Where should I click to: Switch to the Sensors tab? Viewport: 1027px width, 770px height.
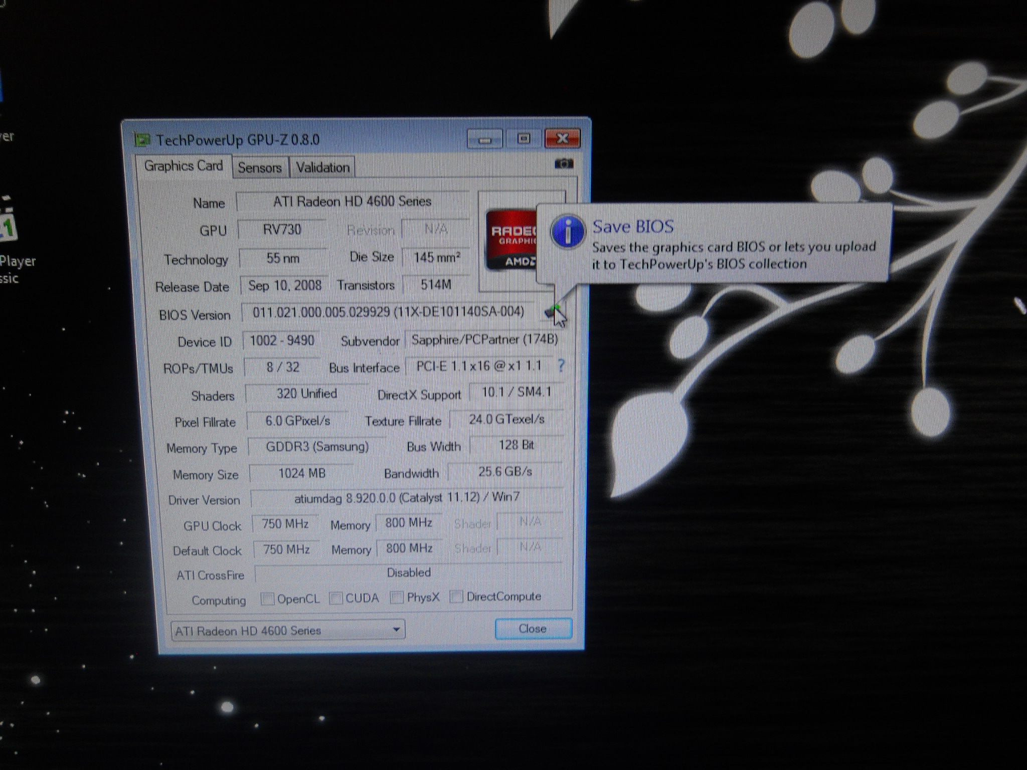point(259,167)
